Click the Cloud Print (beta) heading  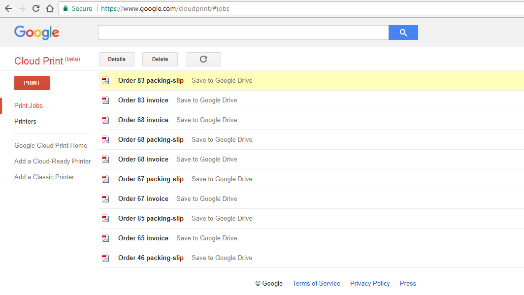click(x=47, y=61)
